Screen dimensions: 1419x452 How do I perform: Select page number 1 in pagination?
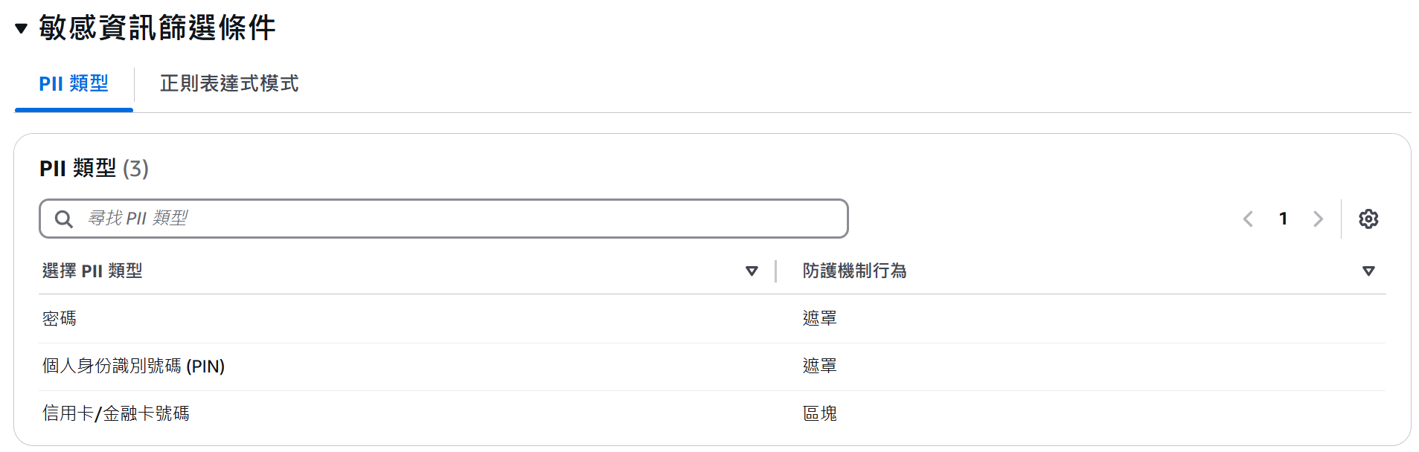pyautogui.click(x=1283, y=219)
